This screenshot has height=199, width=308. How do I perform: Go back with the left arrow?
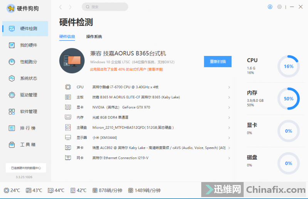(x=61, y=7)
